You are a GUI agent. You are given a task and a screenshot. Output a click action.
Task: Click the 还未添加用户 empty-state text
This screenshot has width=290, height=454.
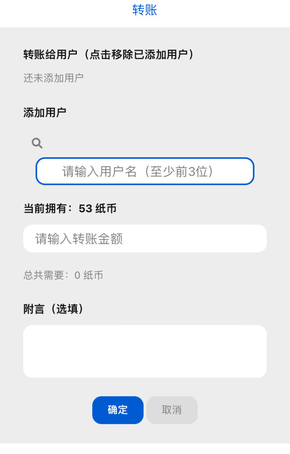[54, 78]
